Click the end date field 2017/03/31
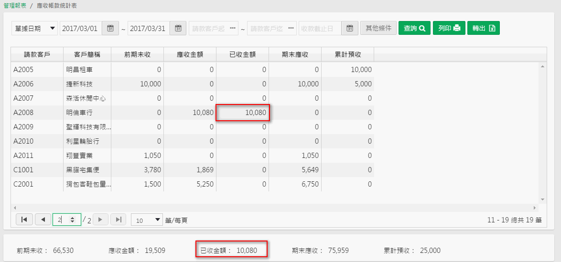This screenshot has height=262, width=561. [149, 29]
